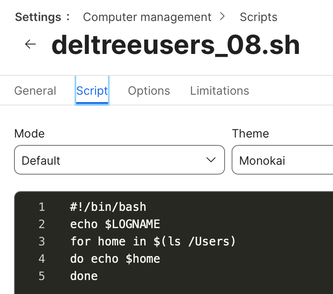The width and height of the screenshot is (333, 294).
Task: Click line number 5 in editor gutter
Action: (x=42, y=276)
